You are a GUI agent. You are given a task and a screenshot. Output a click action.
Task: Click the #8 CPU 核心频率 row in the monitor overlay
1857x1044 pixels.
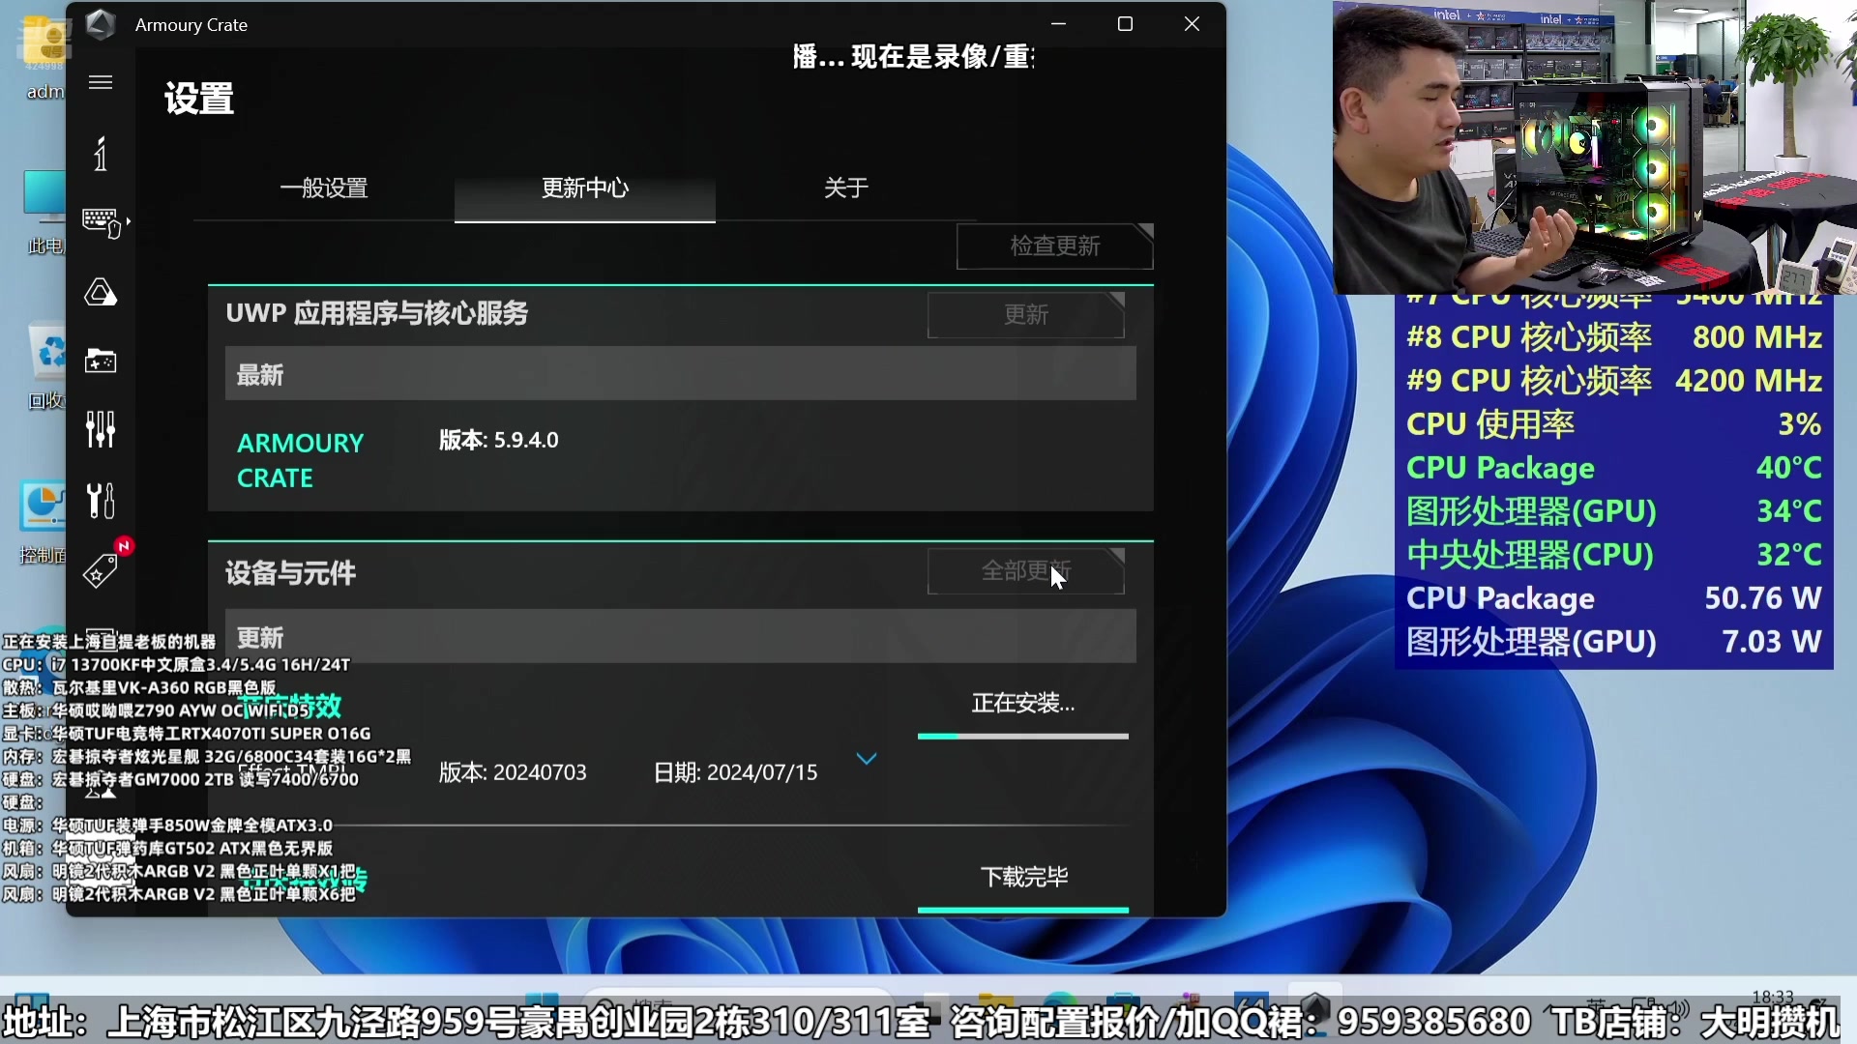[x=1614, y=337]
